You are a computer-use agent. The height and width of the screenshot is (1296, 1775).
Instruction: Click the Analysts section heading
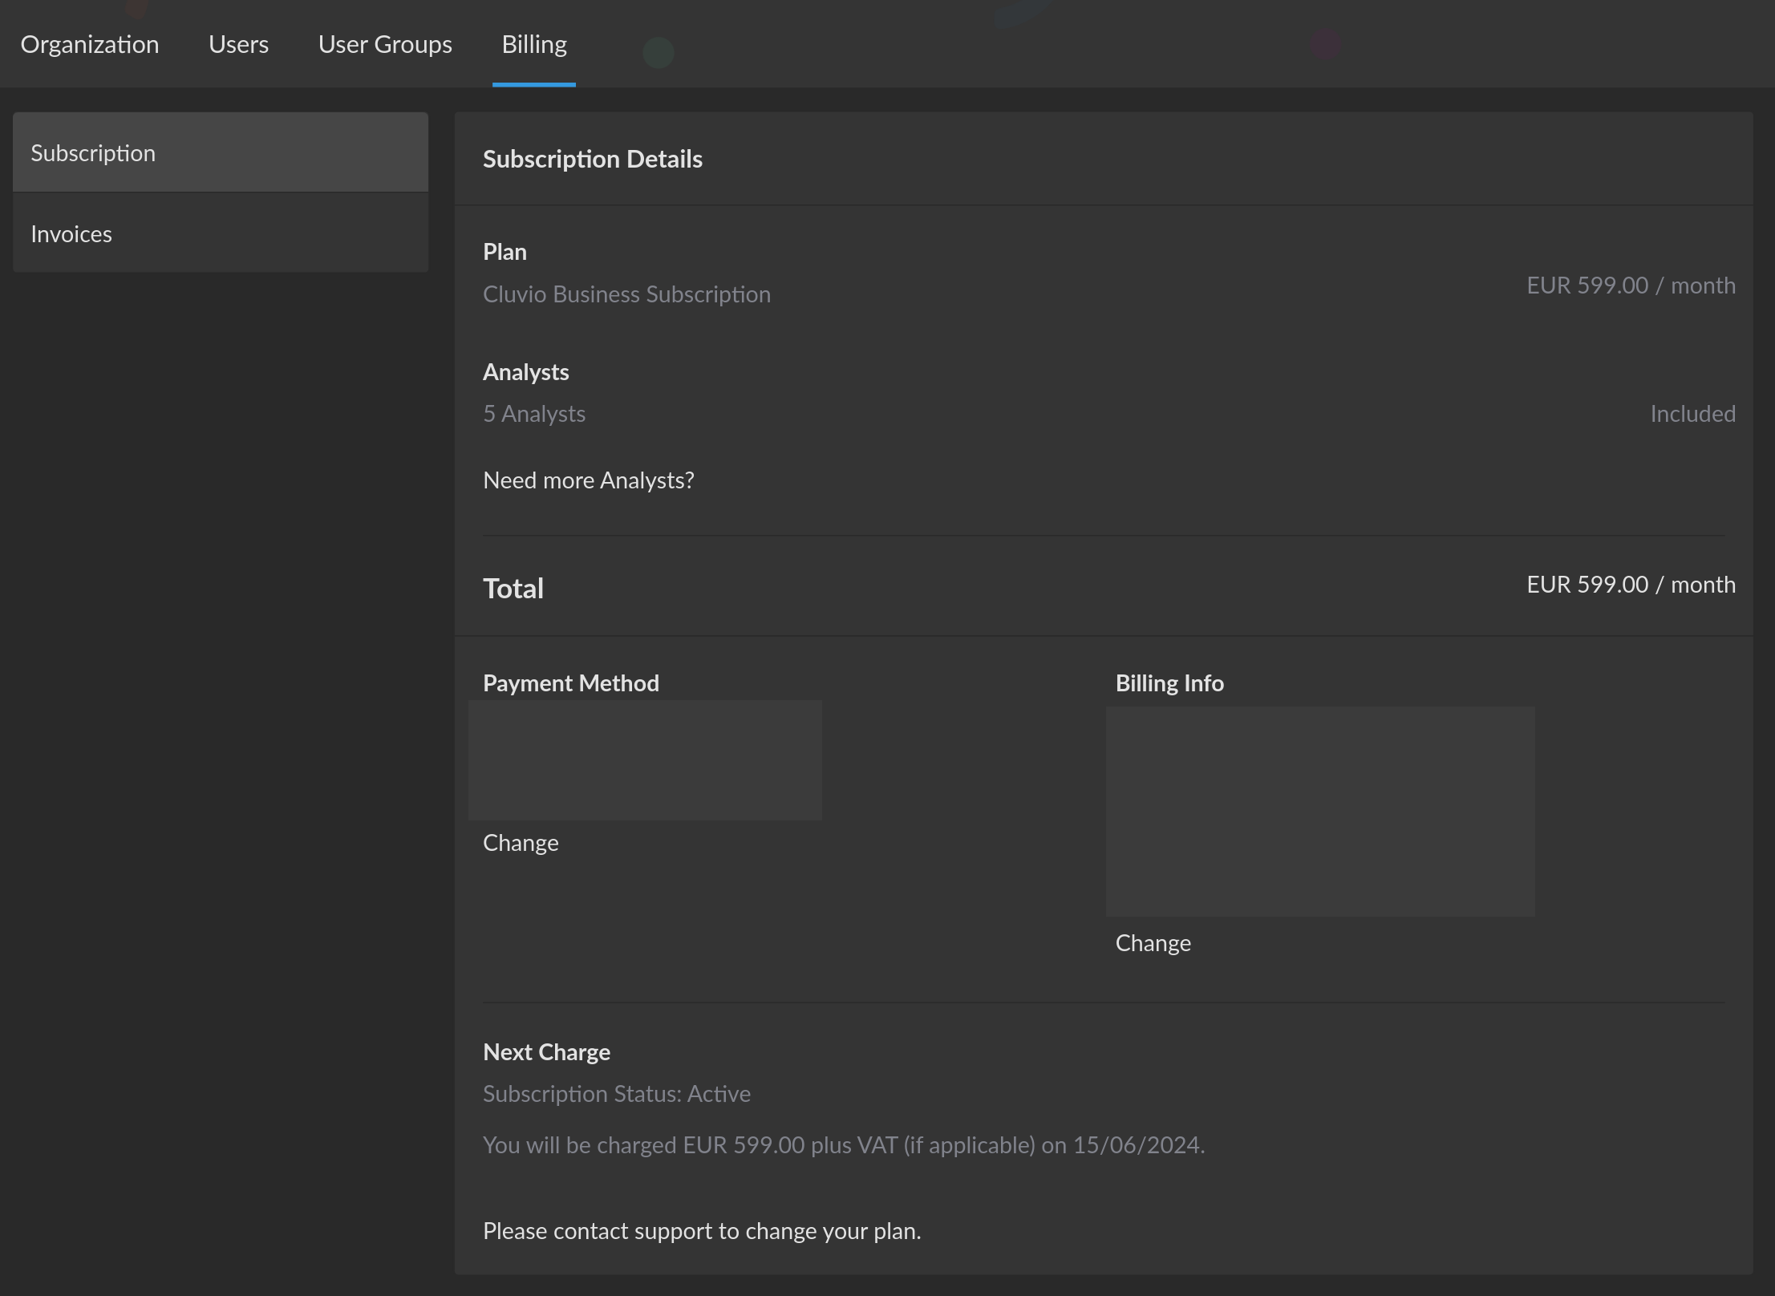pos(526,372)
